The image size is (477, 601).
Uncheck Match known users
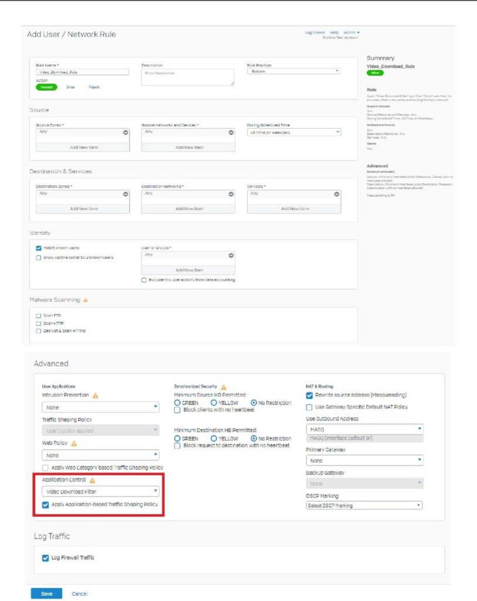click(x=38, y=247)
